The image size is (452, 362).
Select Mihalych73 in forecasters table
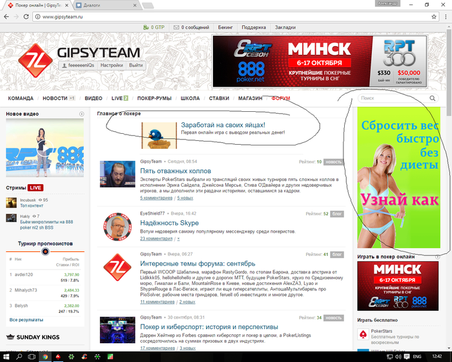click(x=26, y=290)
